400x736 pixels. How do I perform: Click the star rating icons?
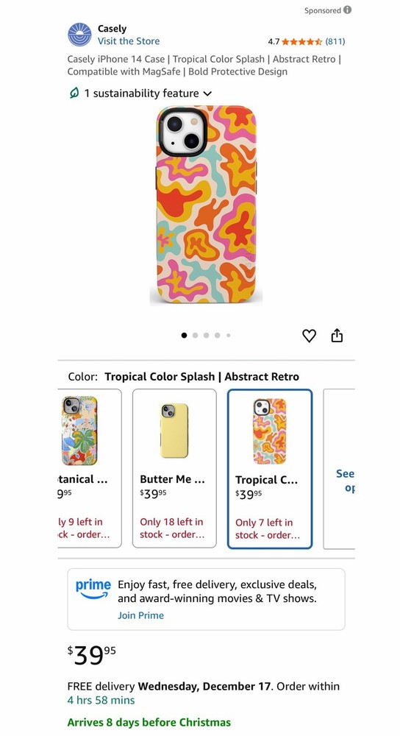pos(302,42)
